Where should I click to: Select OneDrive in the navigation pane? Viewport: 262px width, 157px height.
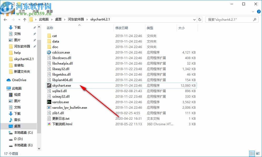coord(18,79)
